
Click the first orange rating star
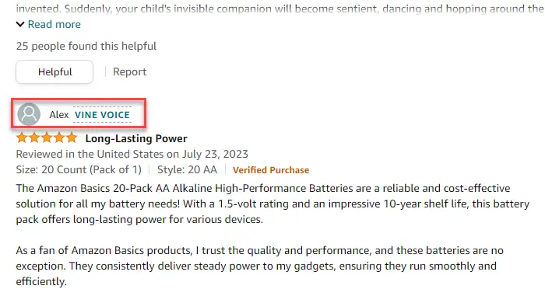(22, 138)
